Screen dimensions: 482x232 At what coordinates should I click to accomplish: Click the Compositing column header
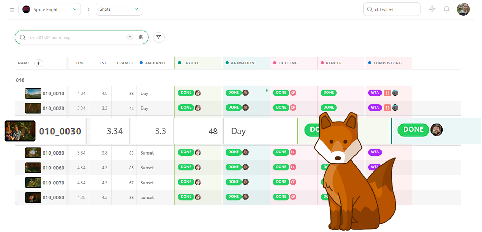coord(387,63)
